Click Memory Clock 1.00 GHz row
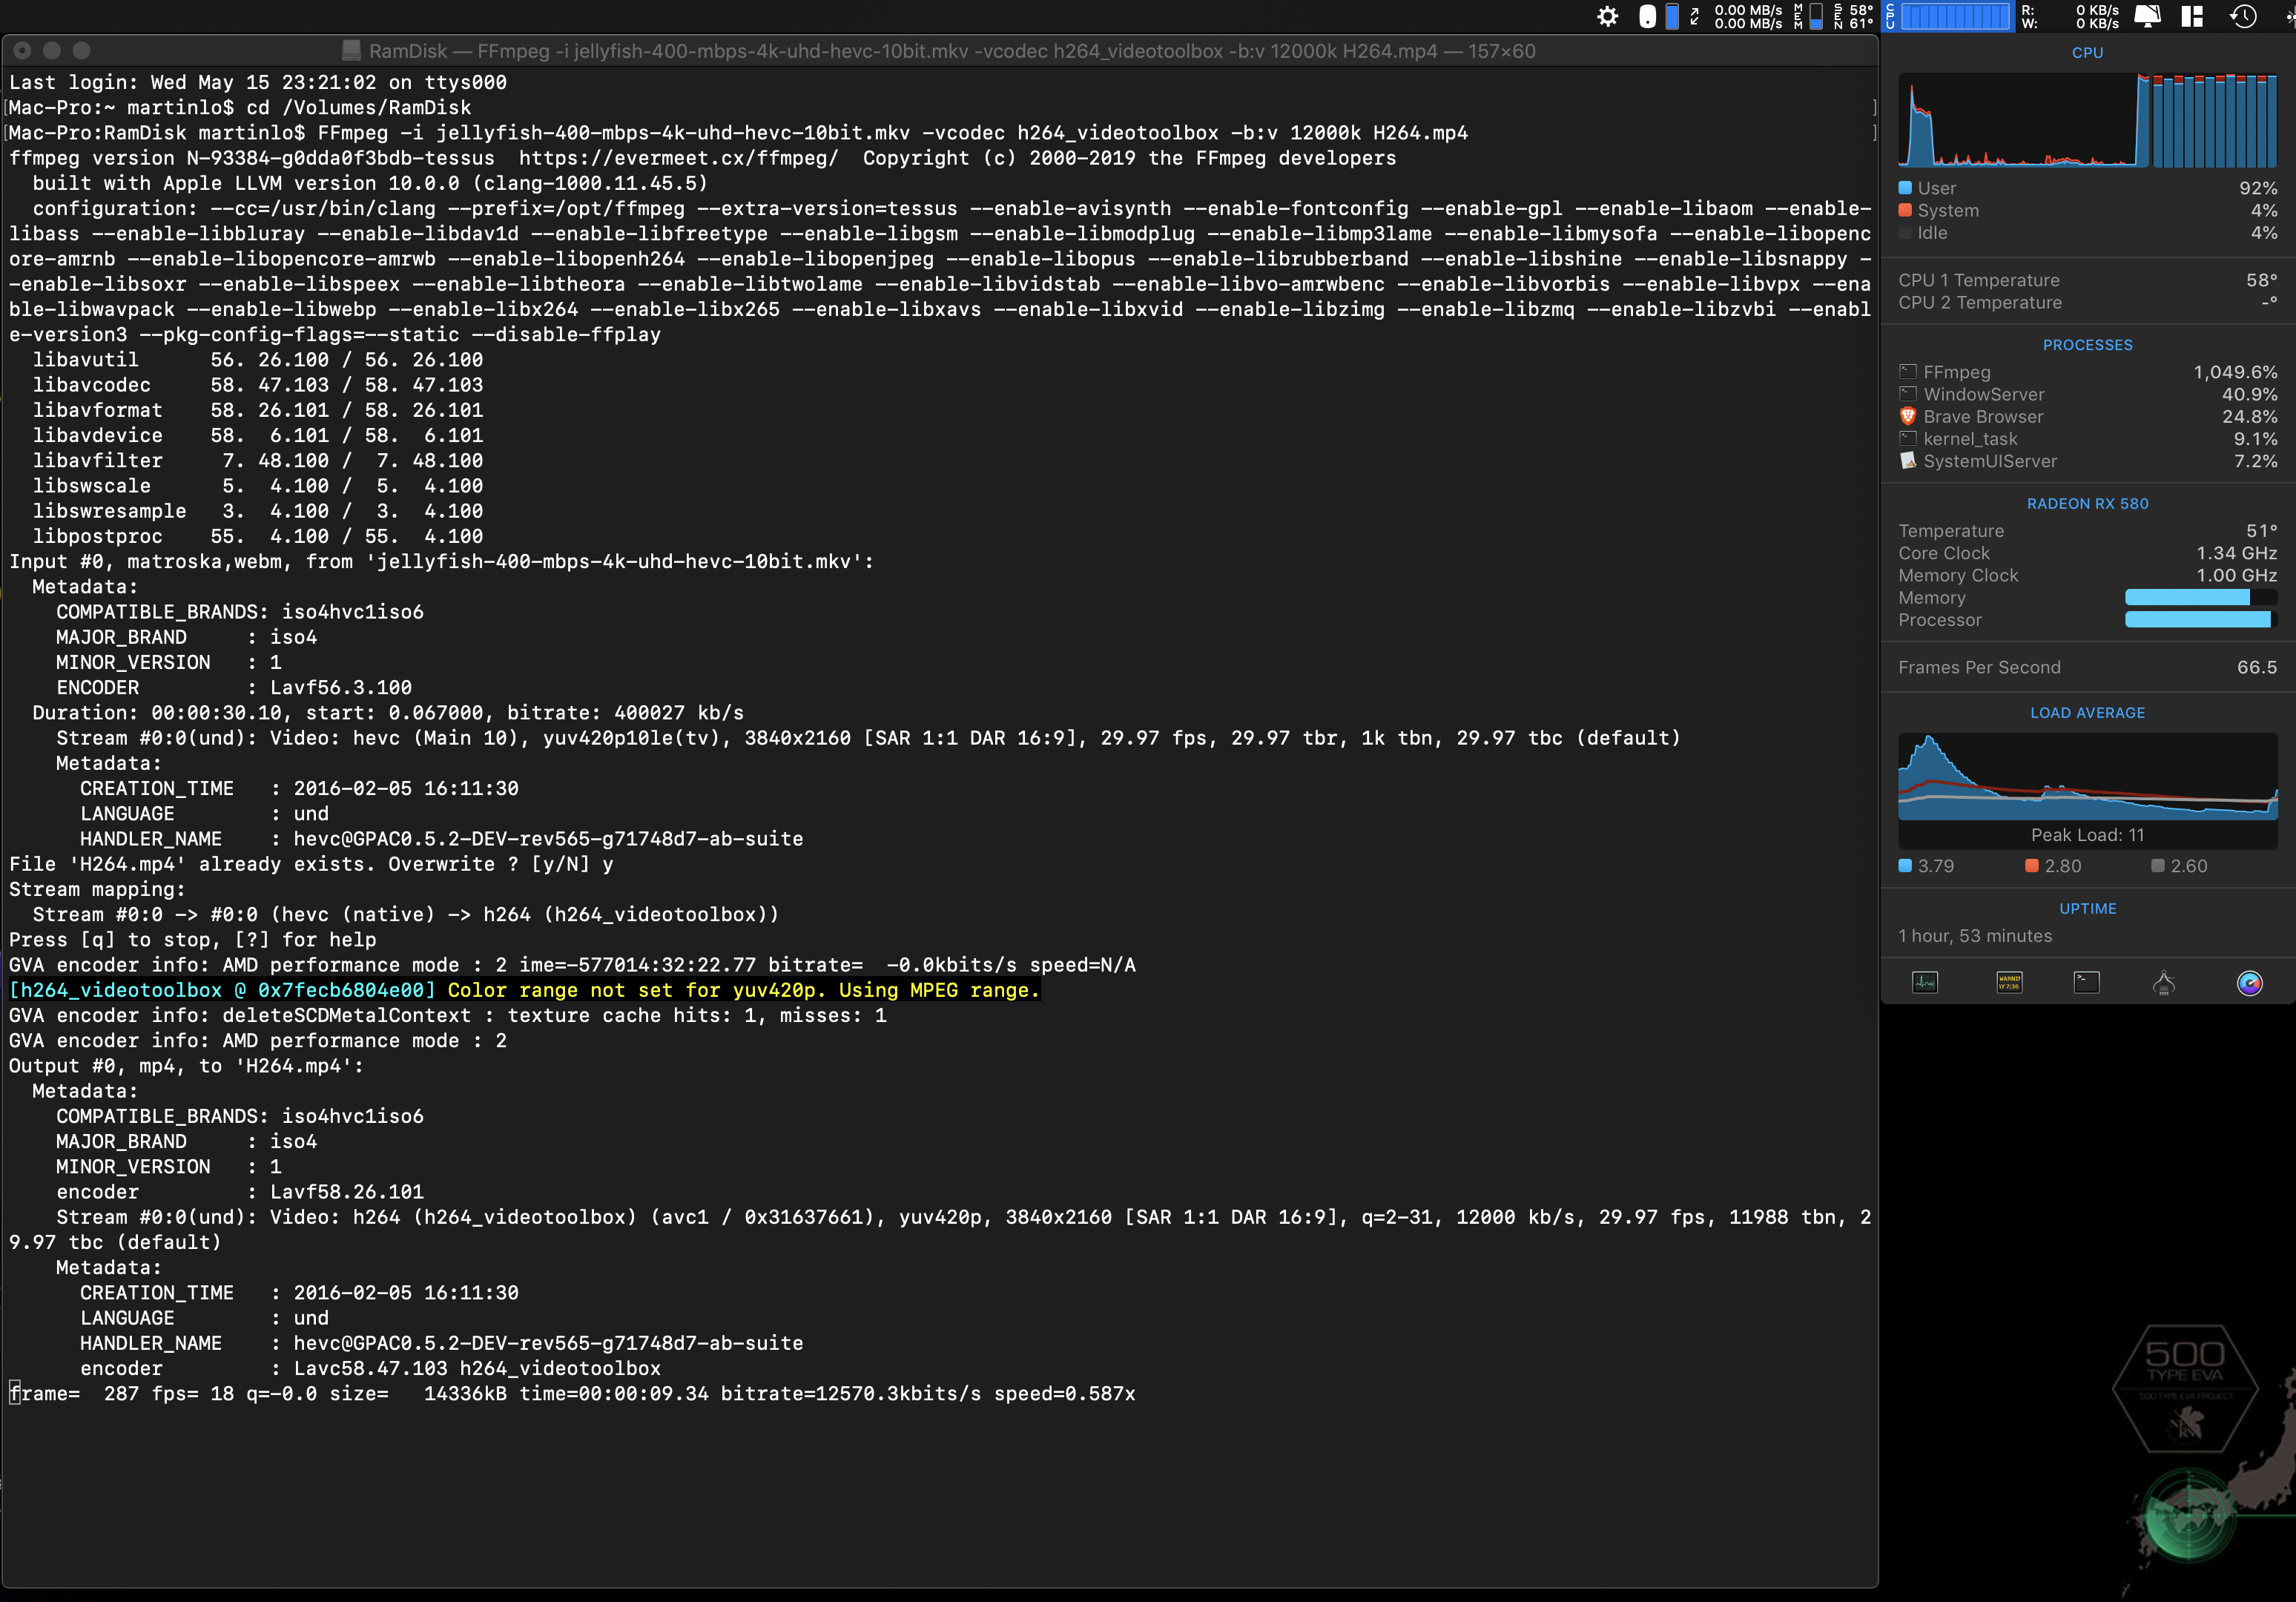The image size is (2296, 1602). (2087, 575)
